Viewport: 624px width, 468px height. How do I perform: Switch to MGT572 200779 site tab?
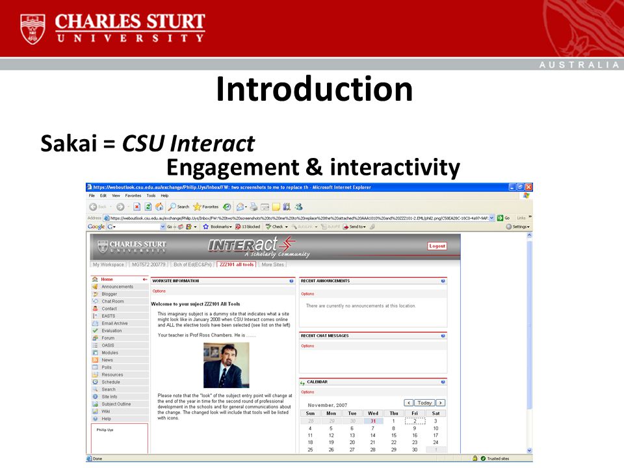148,265
